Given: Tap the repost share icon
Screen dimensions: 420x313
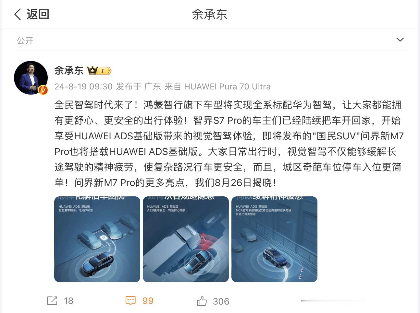Looking at the screenshot, I should 52,301.
